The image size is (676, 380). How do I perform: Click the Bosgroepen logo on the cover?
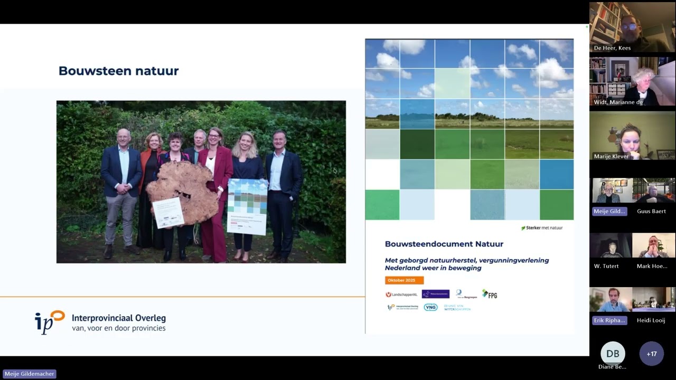coord(466,294)
